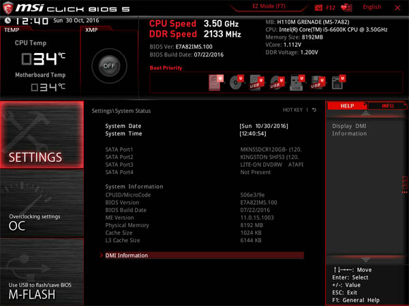The image size is (409, 306).
Task: Select the USB hard disk boot device
Action: tap(257, 83)
